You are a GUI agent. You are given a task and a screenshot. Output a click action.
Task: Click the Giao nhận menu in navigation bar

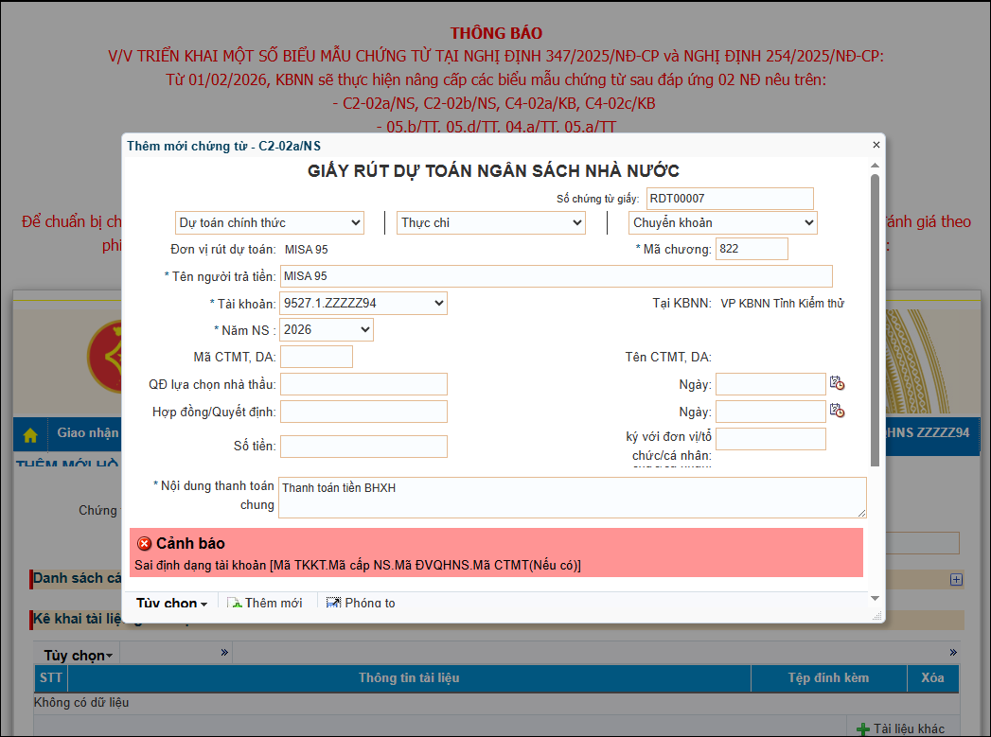[x=87, y=432]
